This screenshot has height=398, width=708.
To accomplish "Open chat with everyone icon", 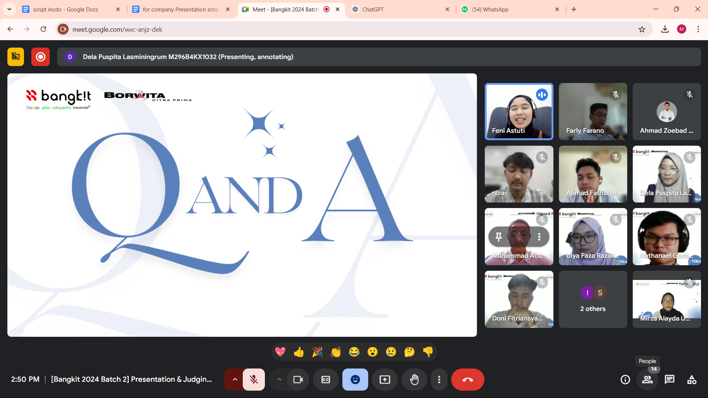I will [670, 380].
